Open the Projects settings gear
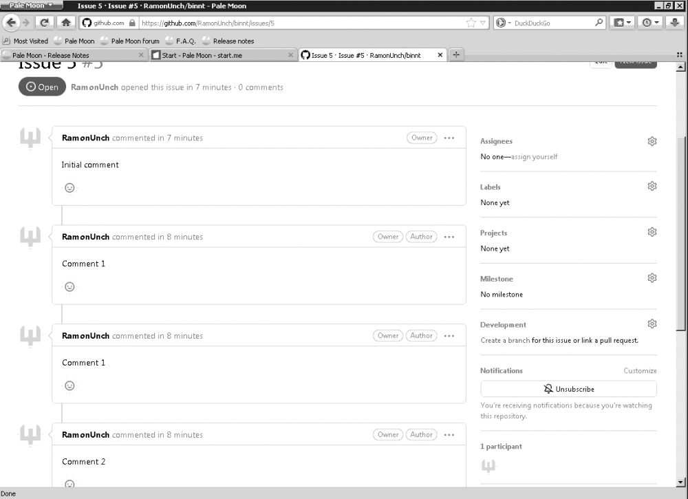 pos(652,232)
